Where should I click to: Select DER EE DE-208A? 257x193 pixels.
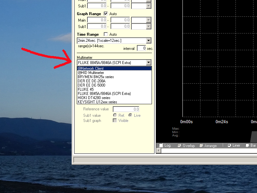tap(114, 81)
